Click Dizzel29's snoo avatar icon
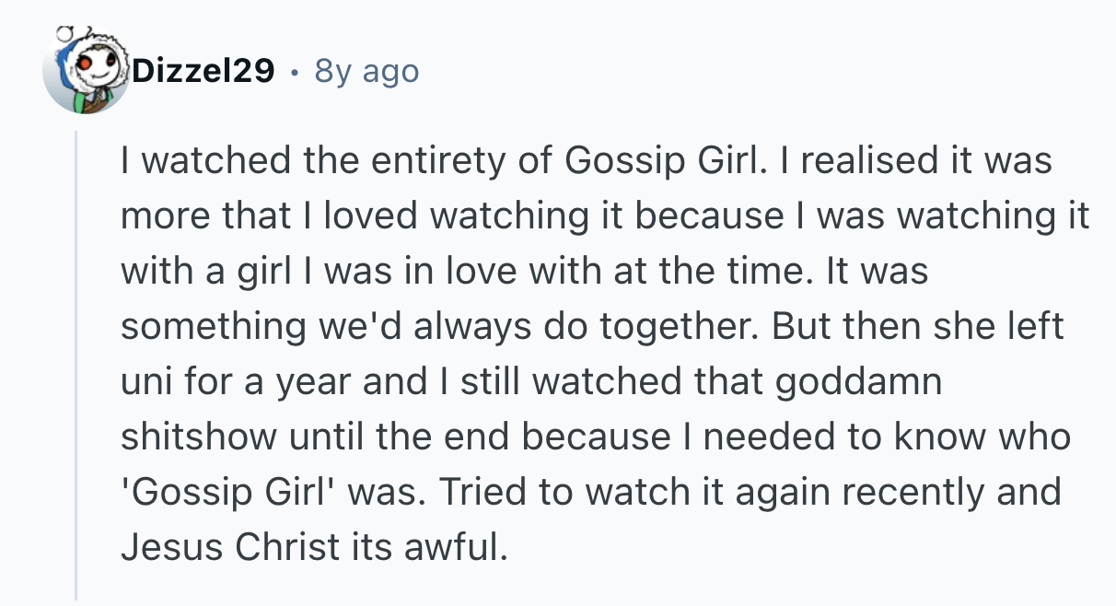This screenshot has height=606, width=1116. [x=86, y=72]
